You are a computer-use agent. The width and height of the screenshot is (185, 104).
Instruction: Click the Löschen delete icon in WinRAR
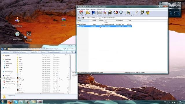(105, 13)
